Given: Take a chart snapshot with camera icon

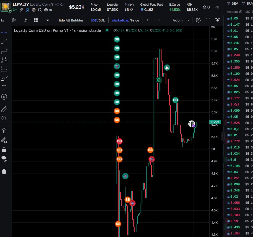Looking at the screenshot, I should pos(217,20).
